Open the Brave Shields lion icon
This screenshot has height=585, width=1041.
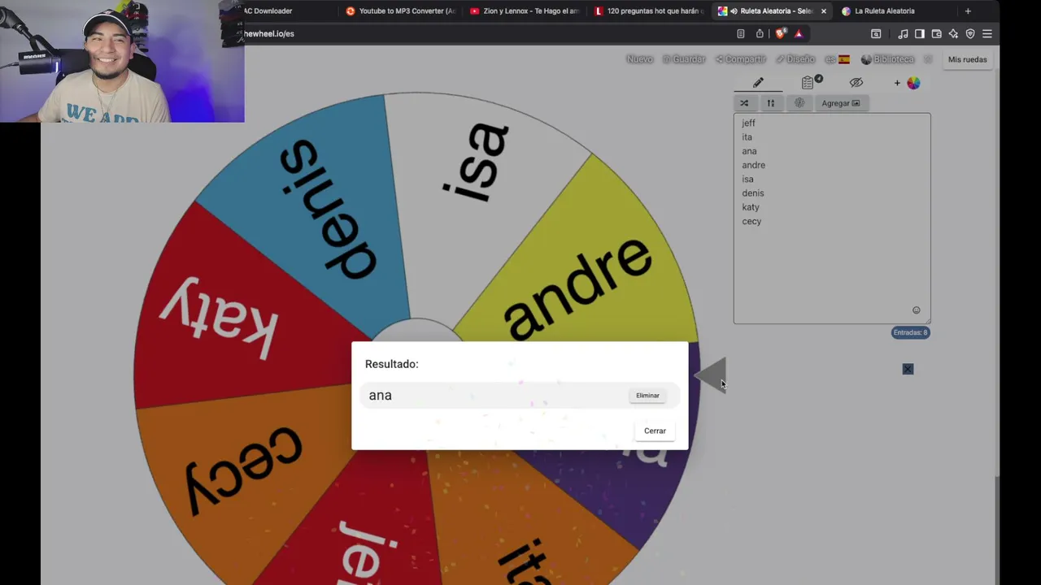click(x=781, y=34)
